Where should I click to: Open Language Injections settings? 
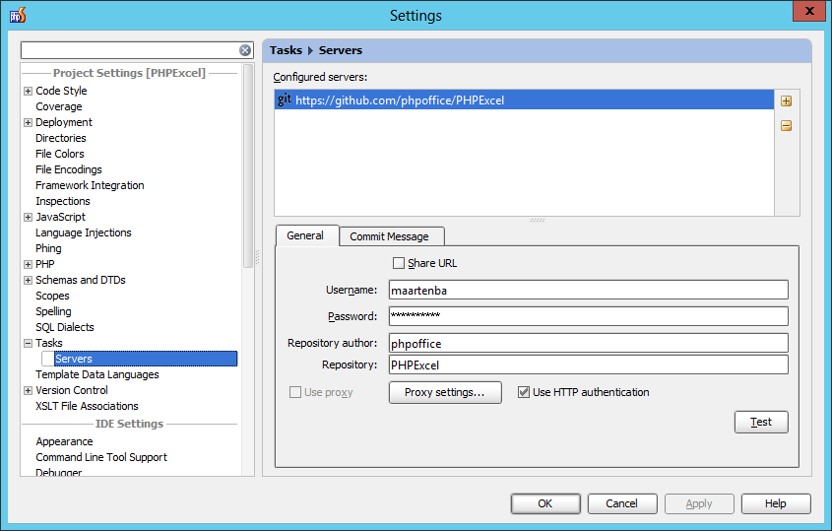click(x=84, y=232)
